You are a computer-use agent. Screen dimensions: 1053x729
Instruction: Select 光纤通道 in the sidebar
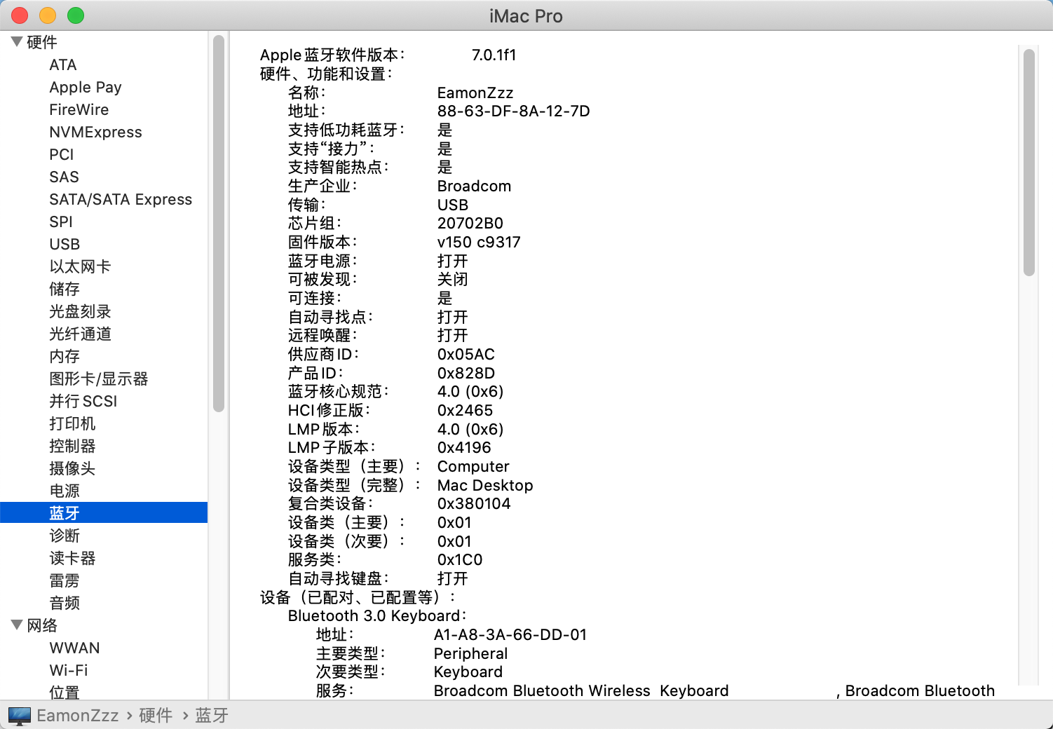(x=80, y=334)
